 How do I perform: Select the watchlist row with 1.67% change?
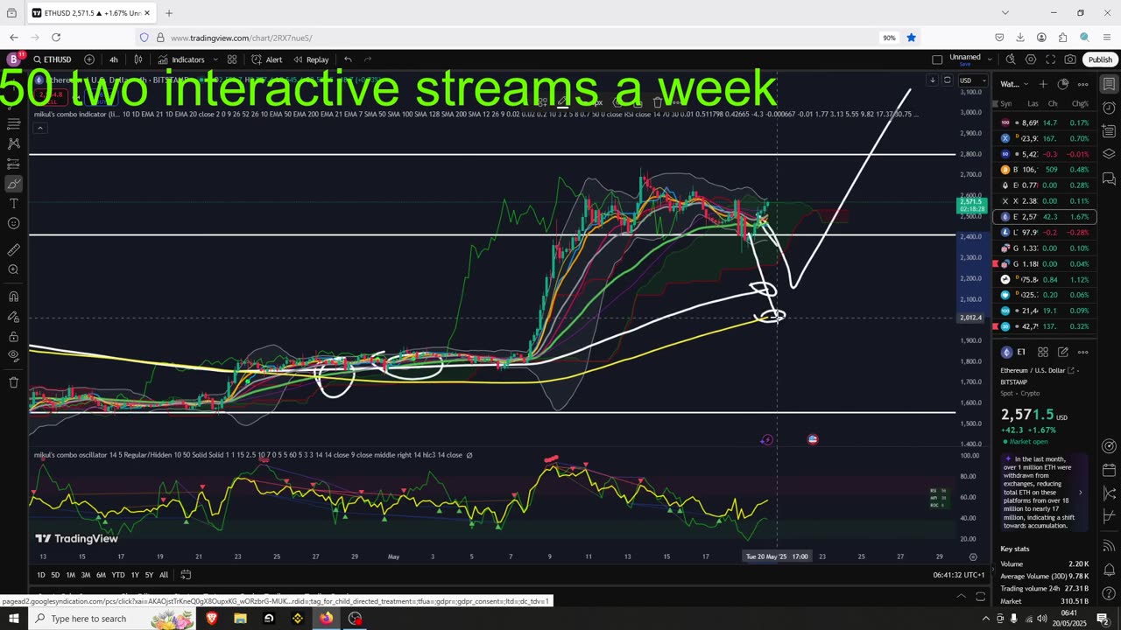tap(1045, 216)
